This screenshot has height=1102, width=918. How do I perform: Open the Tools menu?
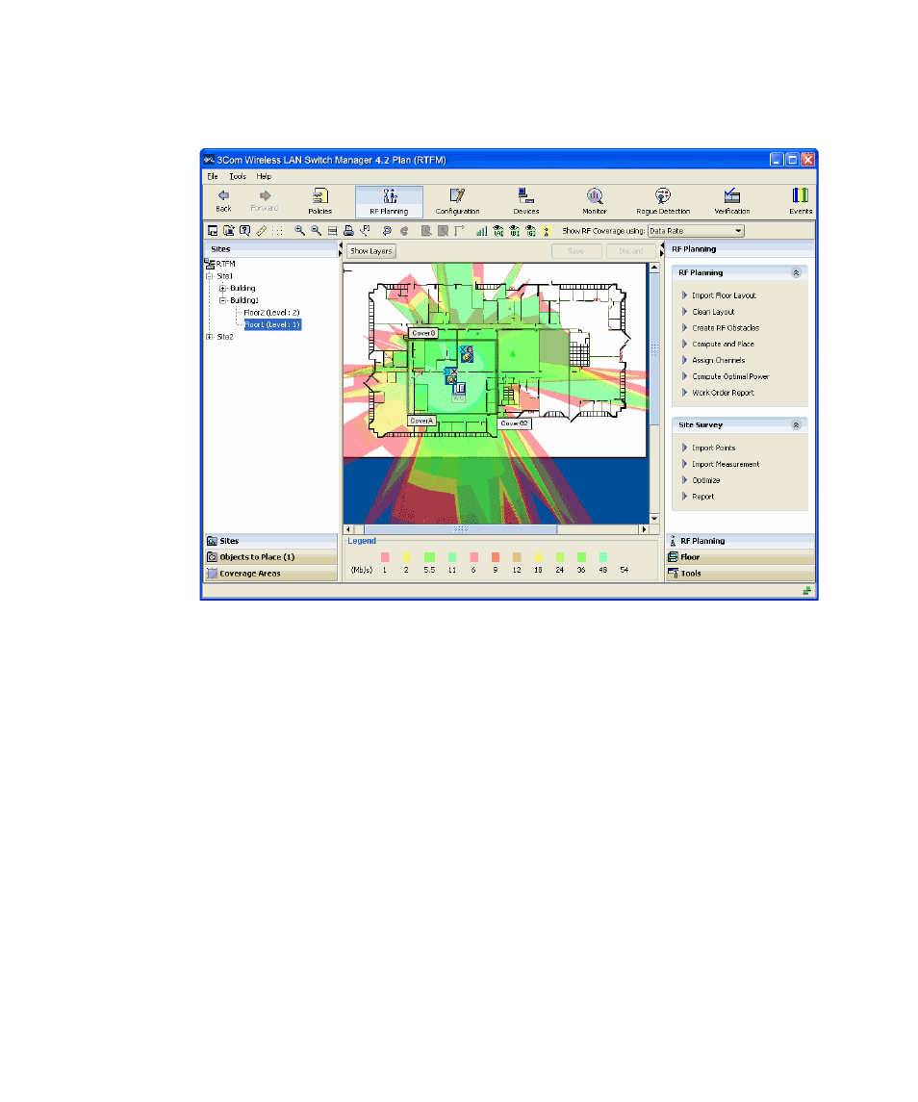point(238,176)
